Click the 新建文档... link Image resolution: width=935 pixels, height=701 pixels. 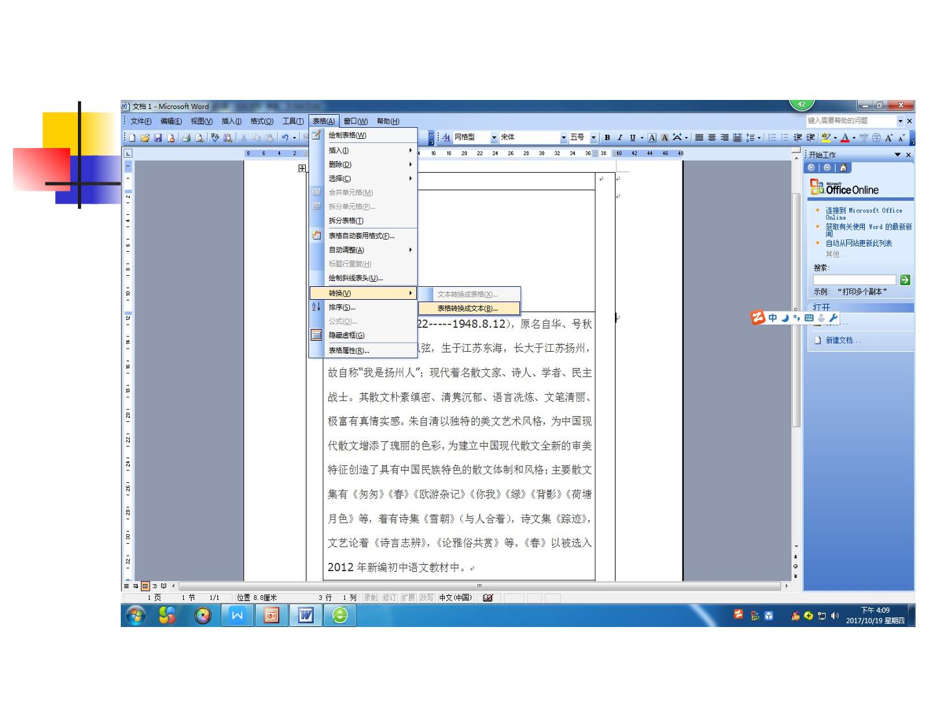843,340
